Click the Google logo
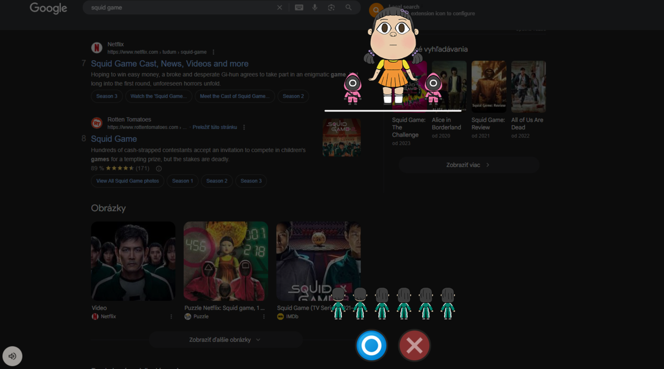This screenshot has width=664, height=369. tap(48, 8)
